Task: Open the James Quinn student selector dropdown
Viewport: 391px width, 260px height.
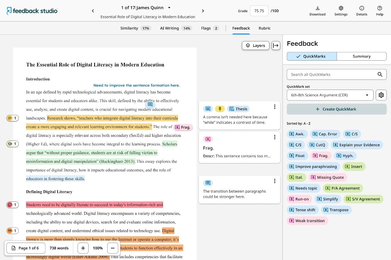Action: pos(169,8)
